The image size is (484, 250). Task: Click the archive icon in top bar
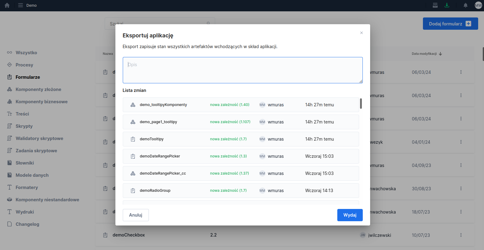click(x=435, y=5)
